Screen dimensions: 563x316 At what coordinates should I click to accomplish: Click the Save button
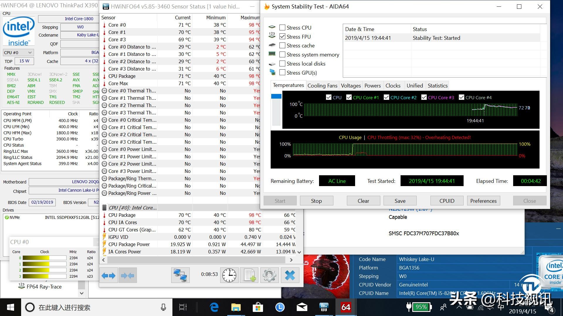[400, 201]
